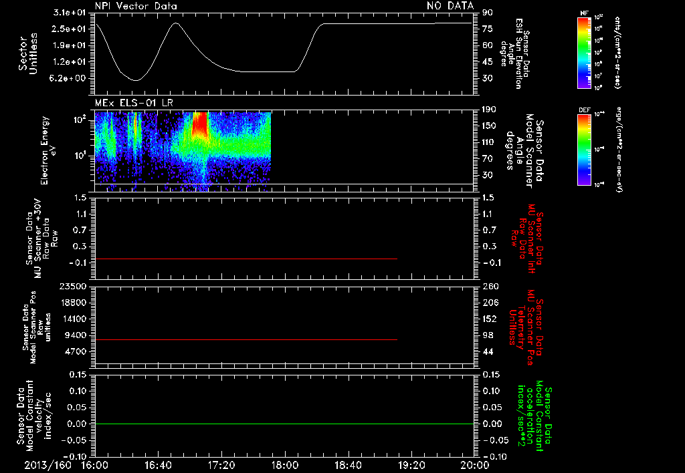Click the red MU Scanner +30V trace line
This screenshot has width=685, height=473.
pos(246,259)
